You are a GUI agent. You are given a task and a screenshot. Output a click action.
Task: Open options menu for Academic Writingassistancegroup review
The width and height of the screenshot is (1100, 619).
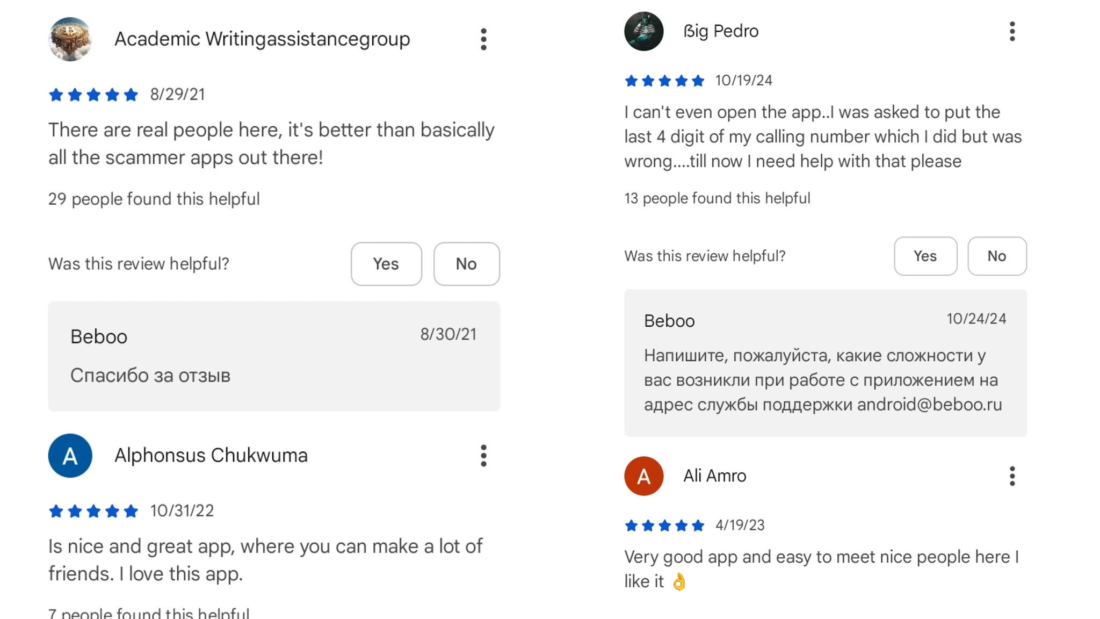click(x=483, y=39)
